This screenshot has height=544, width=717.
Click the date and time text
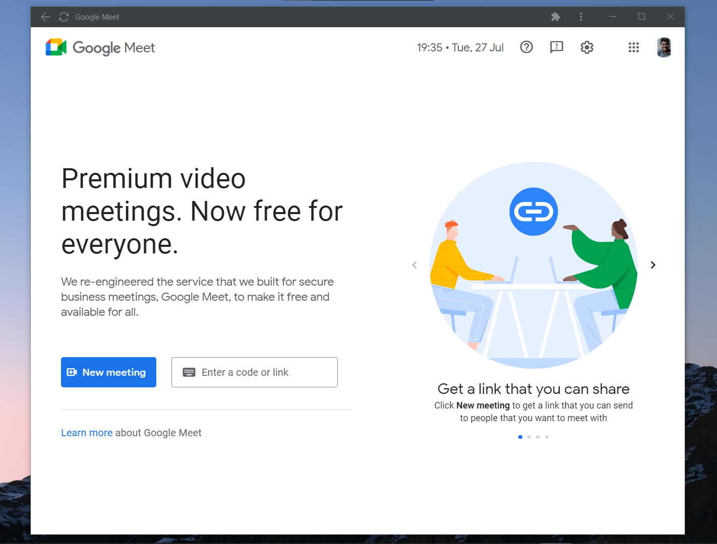point(460,47)
